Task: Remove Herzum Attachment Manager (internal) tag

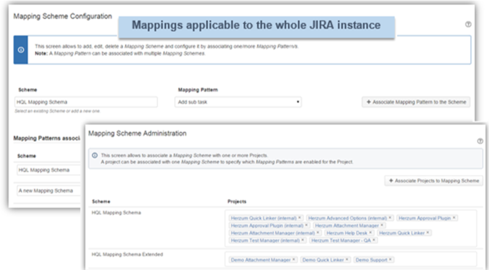Action: tap(318, 233)
